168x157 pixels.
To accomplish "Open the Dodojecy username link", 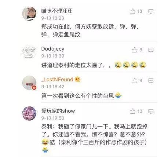I will point(53,49).
